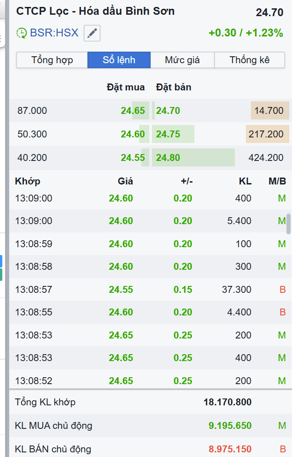Click the Khớp column header

[28, 181]
